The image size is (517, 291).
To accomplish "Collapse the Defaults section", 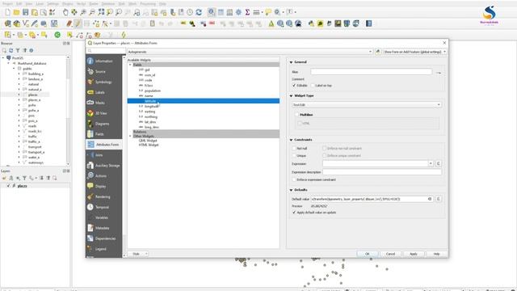I will 291,190.
